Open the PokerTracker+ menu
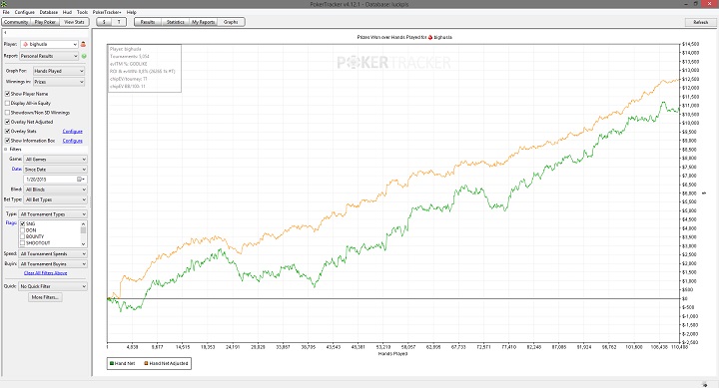 click(107, 12)
